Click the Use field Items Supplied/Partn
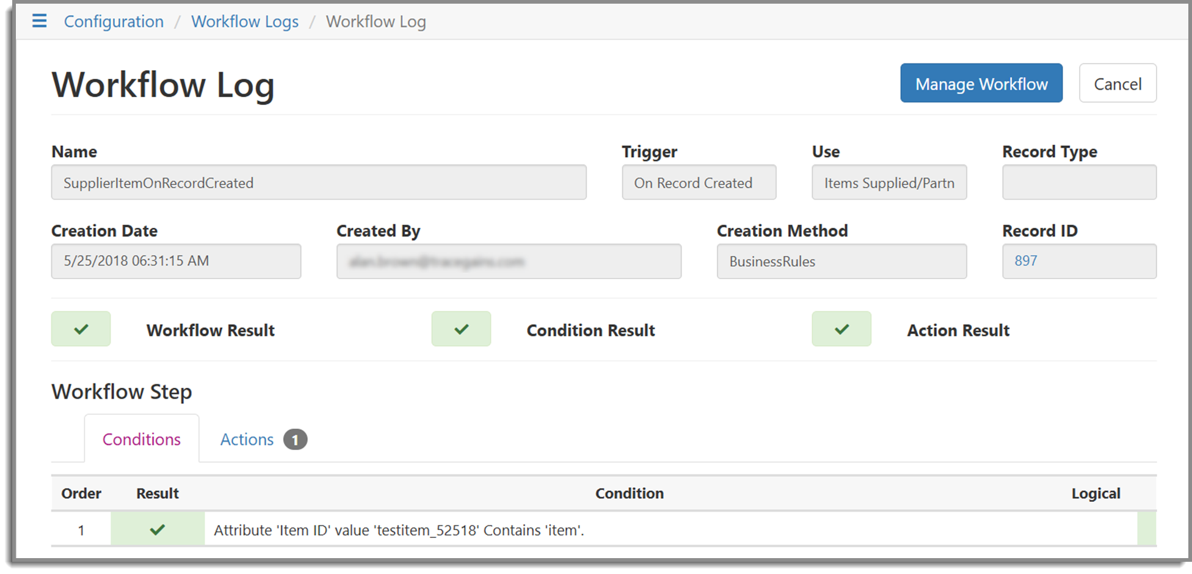Image resolution: width=1192 pixels, height=574 pixels. [889, 182]
